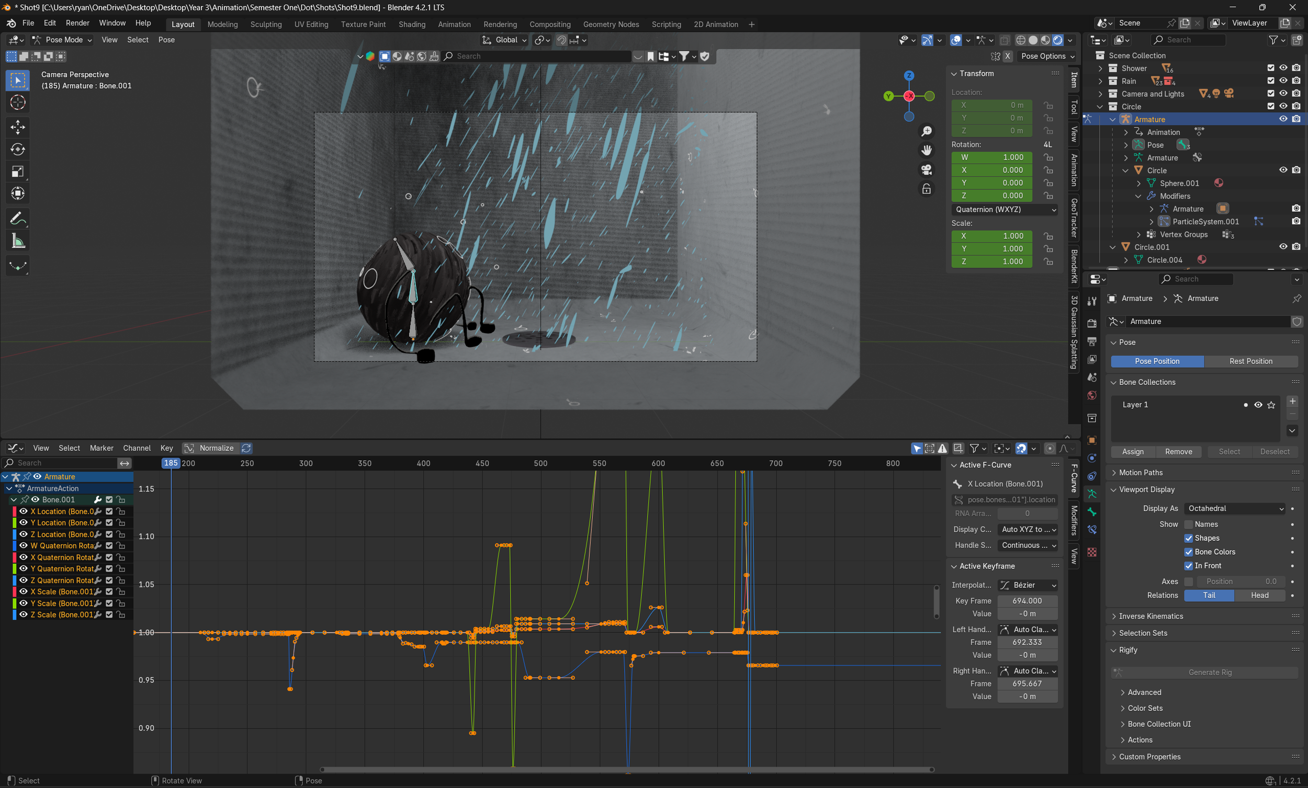The width and height of the screenshot is (1308, 788).
Task: Select the Rotate tool in the toolbar
Action: point(17,150)
